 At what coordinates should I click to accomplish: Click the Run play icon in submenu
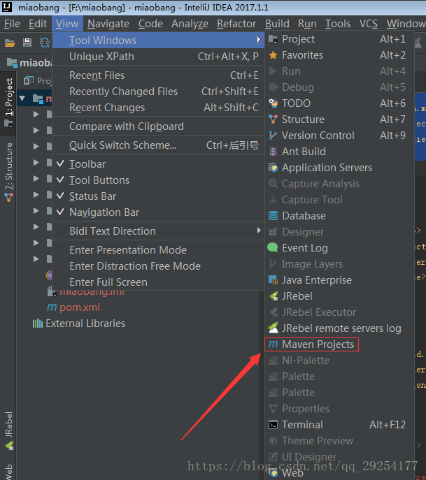[x=273, y=71]
